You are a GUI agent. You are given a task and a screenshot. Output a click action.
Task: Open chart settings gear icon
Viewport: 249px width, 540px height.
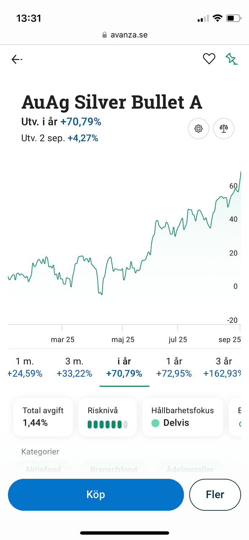point(198,128)
